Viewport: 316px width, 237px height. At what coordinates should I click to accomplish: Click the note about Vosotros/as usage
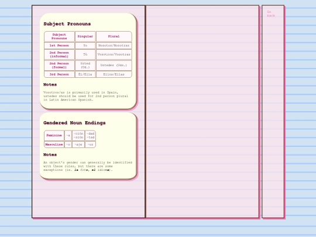pyautogui.click(x=85, y=96)
